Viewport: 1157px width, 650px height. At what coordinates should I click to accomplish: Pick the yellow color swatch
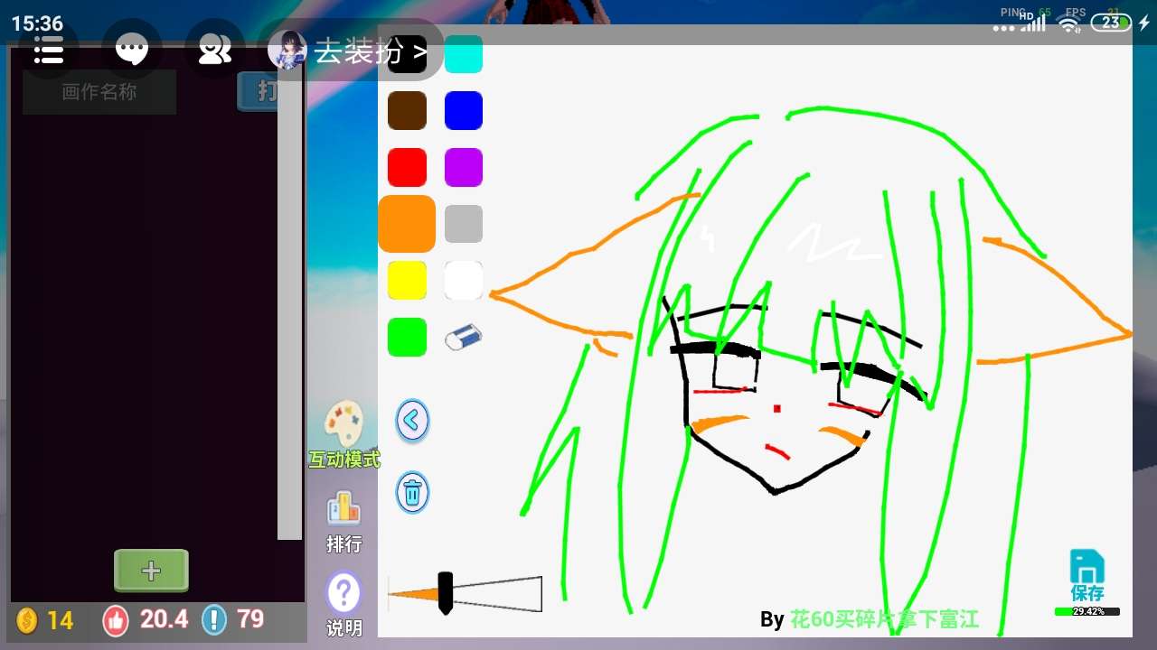pyautogui.click(x=407, y=281)
